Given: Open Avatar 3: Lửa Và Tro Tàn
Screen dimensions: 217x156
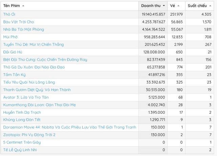Looking at the screenshot, I should (25, 97).
